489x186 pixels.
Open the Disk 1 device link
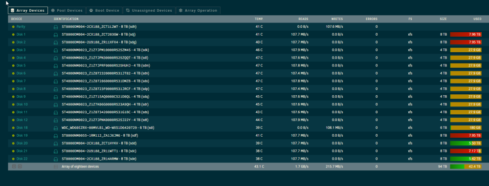pyautogui.click(x=21, y=35)
